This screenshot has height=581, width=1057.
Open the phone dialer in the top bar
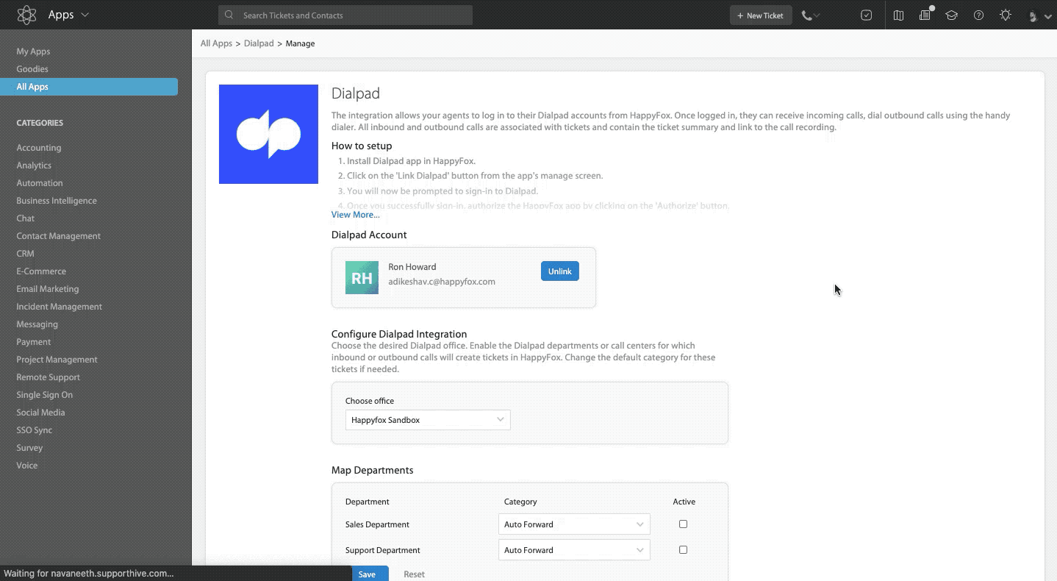pyautogui.click(x=807, y=15)
